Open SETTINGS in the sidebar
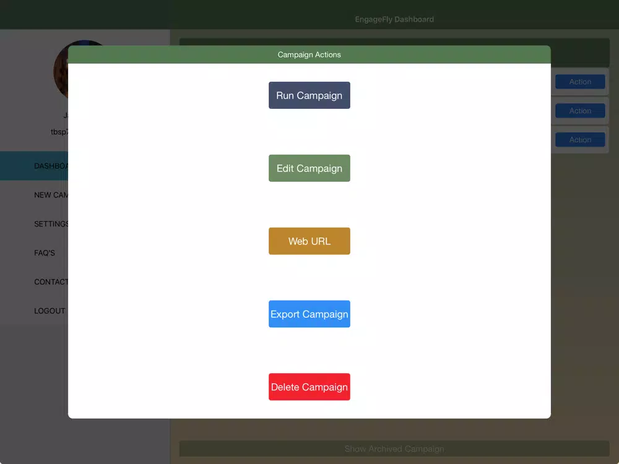The width and height of the screenshot is (619, 464). (51, 224)
